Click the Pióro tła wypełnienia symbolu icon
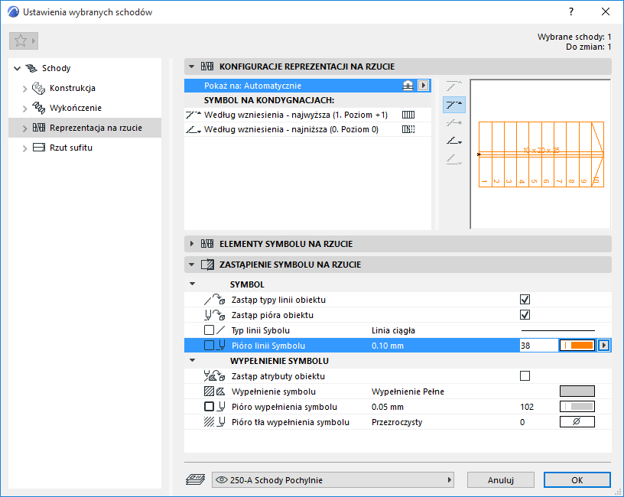 tap(214, 422)
